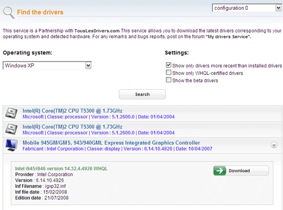This screenshot has width=283, height=210.
Task: Toggle Show only WHQL-certified drivers checkbox
Action: pos(168,73)
